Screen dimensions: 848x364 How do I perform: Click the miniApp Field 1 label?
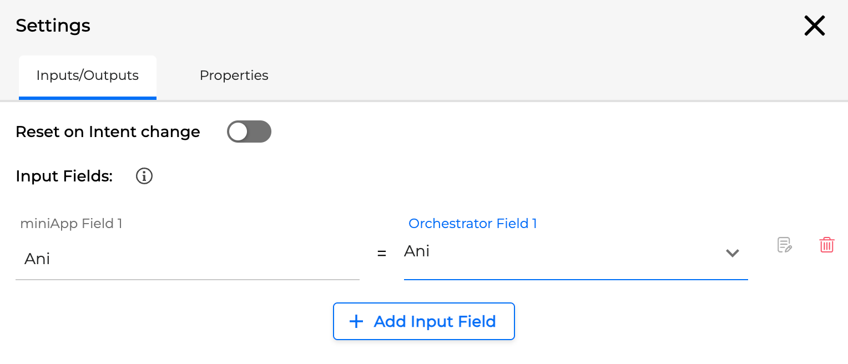coord(71,224)
